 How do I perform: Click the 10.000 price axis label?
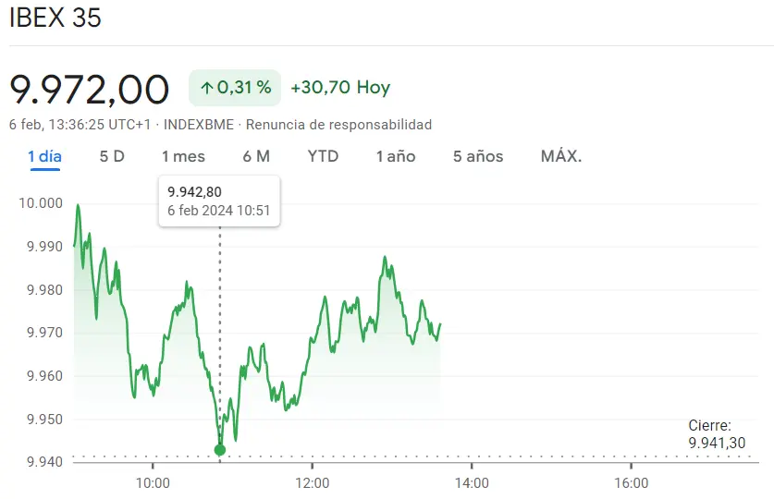click(40, 203)
